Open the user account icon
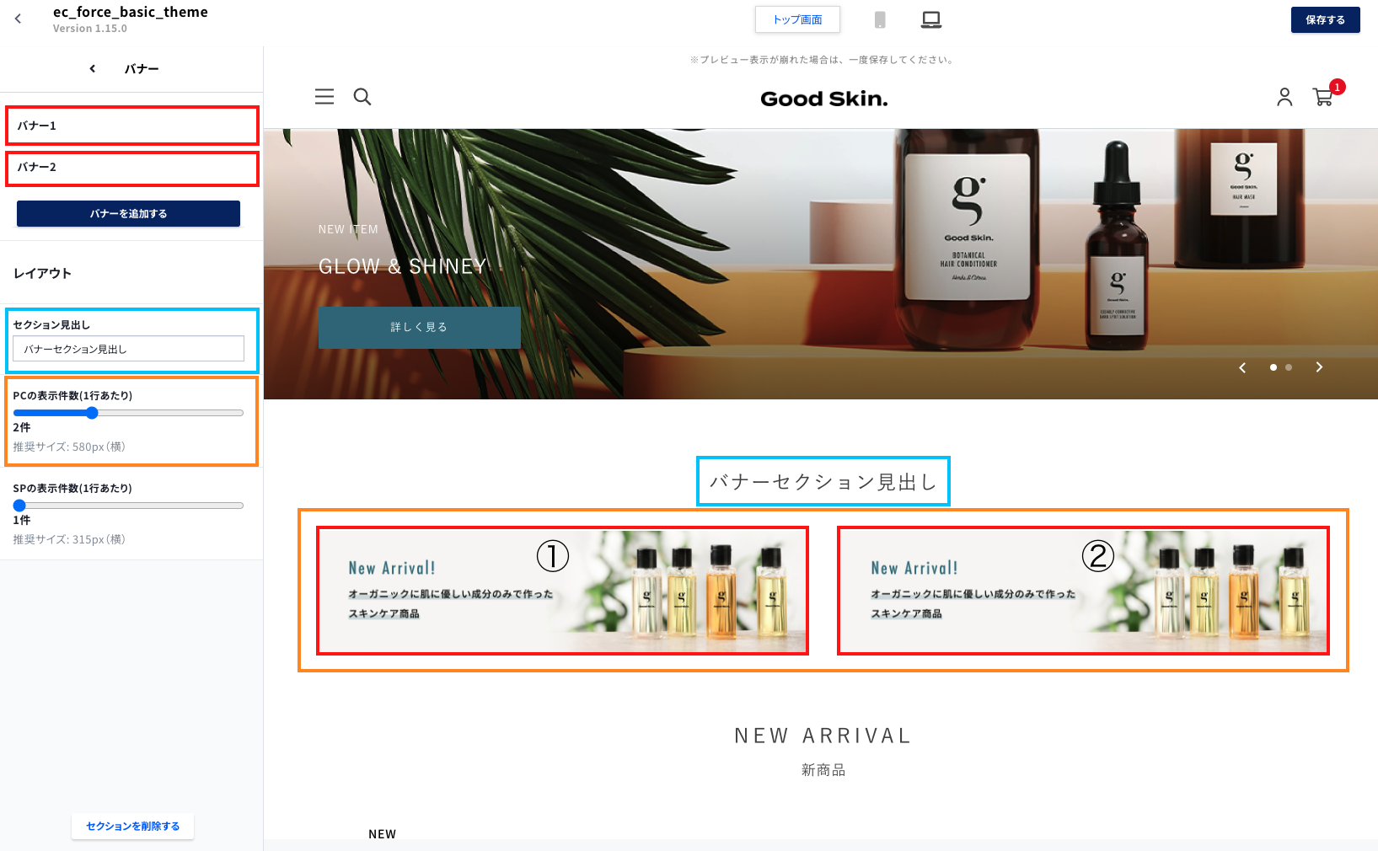 pyautogui.click(x=1284, y=97)
